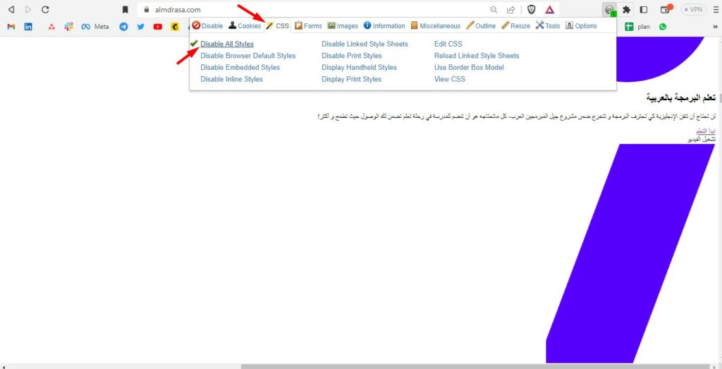This screenshot has height=369, width=722.
Task: Click the VPN button
Action: pos(694,9)
